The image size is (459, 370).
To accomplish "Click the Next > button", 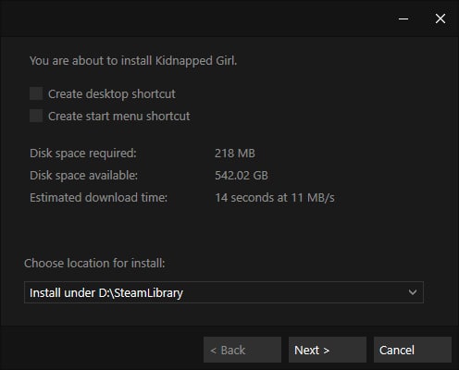I will [328, 350].
